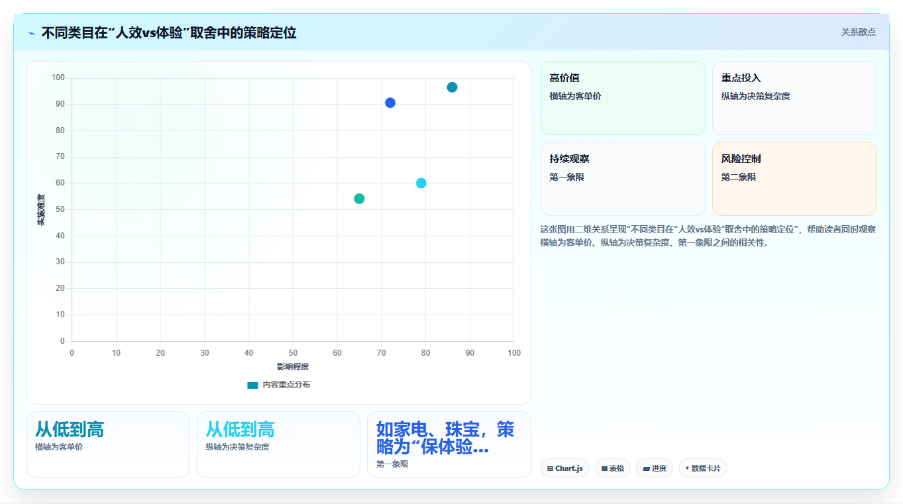Click the 影响程度 x-axis title
The height and width of the screenshot is (504, 903).
[293, 367]
